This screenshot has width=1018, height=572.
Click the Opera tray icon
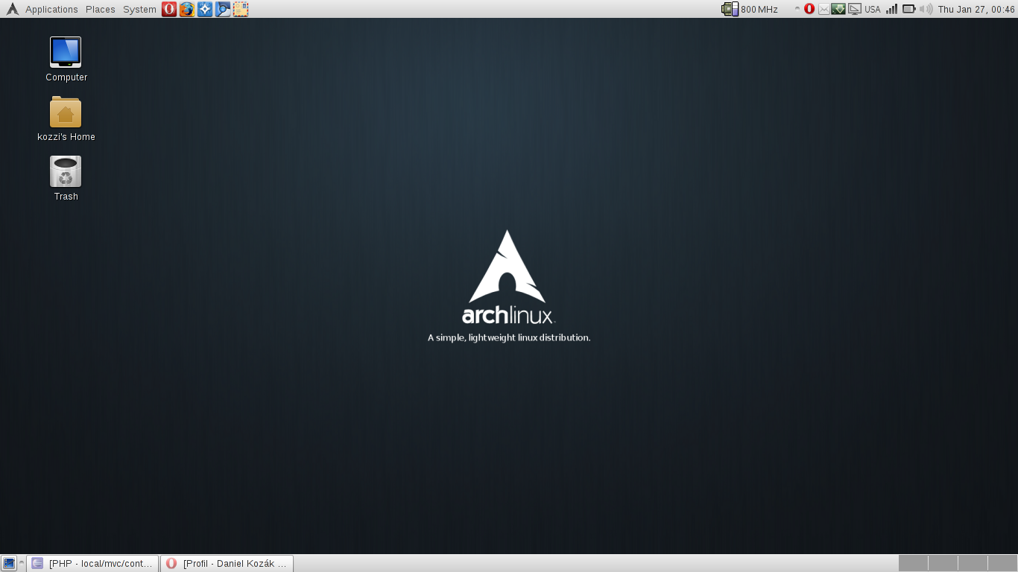pos(809,9)
